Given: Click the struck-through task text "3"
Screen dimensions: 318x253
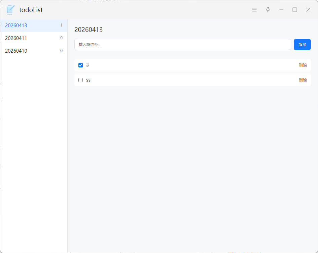Looking at the screenshot, I should pyautogui.click(x=87, y=65).
